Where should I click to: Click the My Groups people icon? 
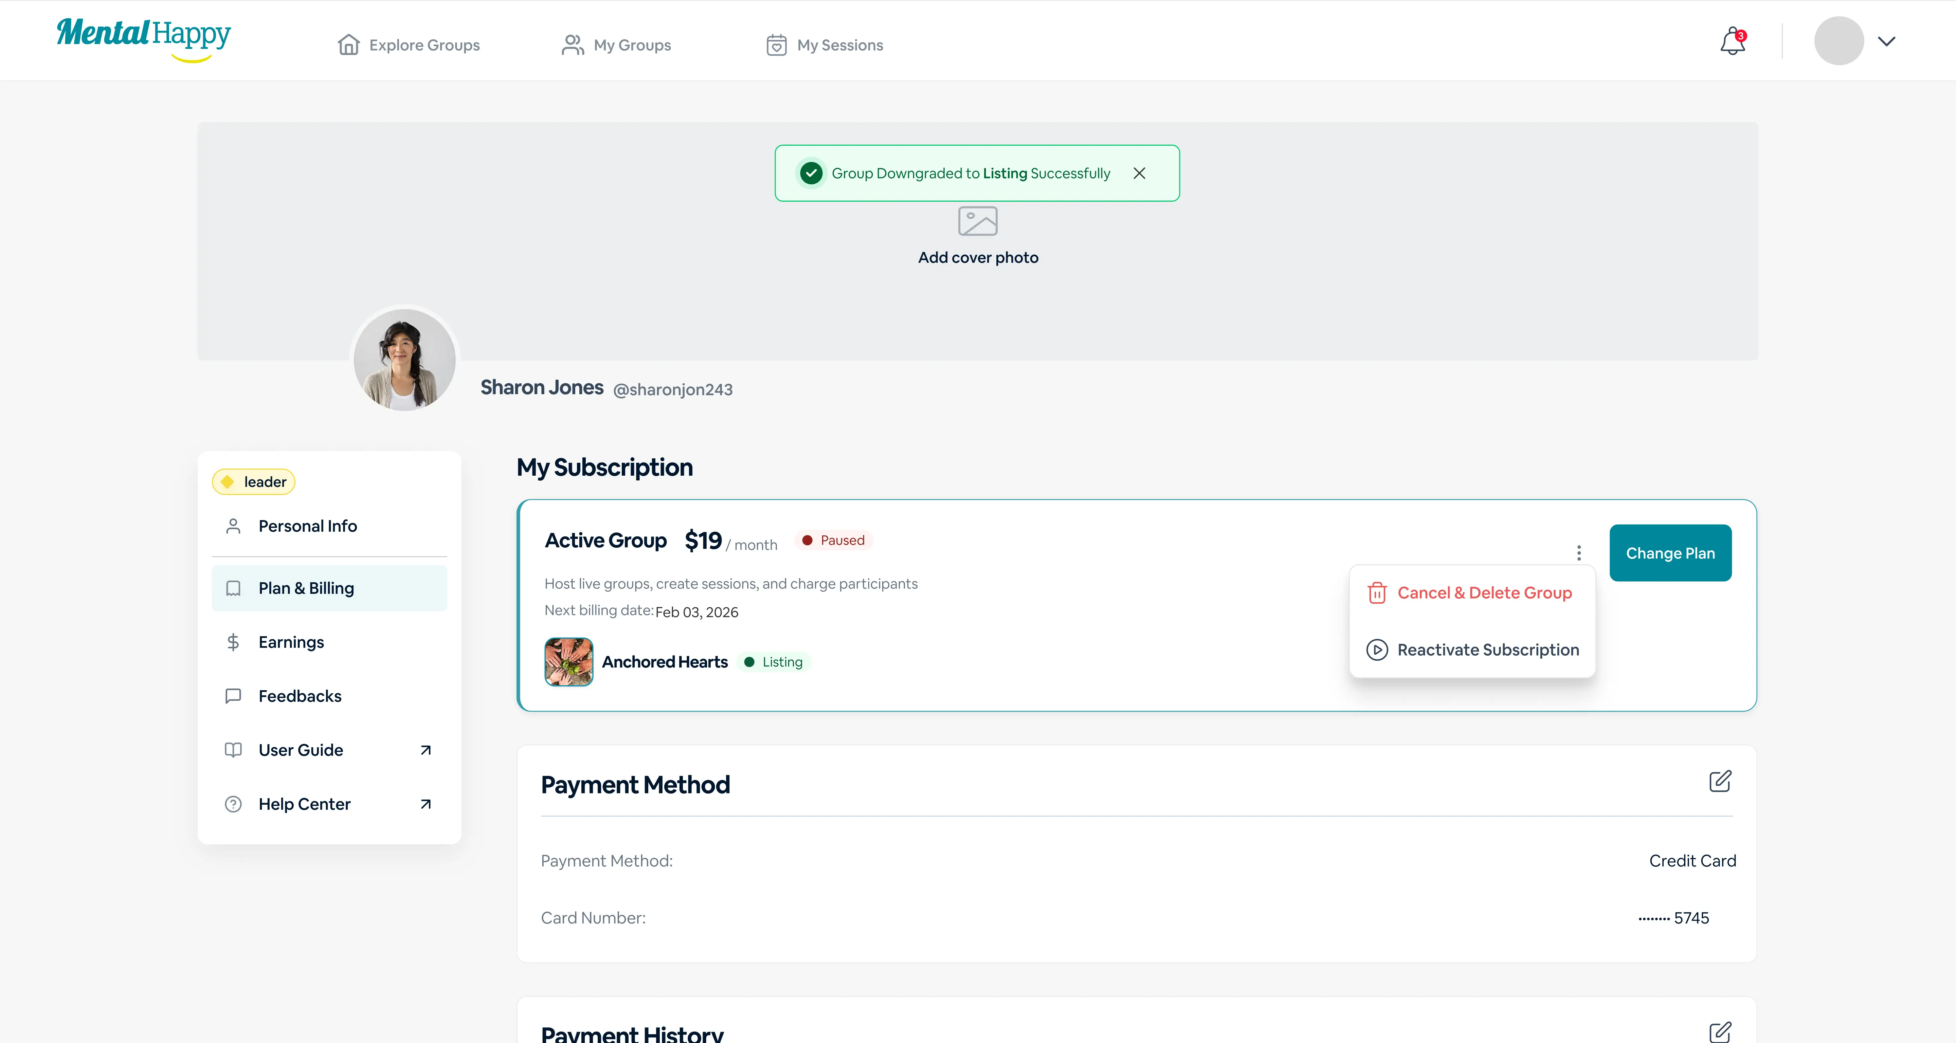coord(573,45)
